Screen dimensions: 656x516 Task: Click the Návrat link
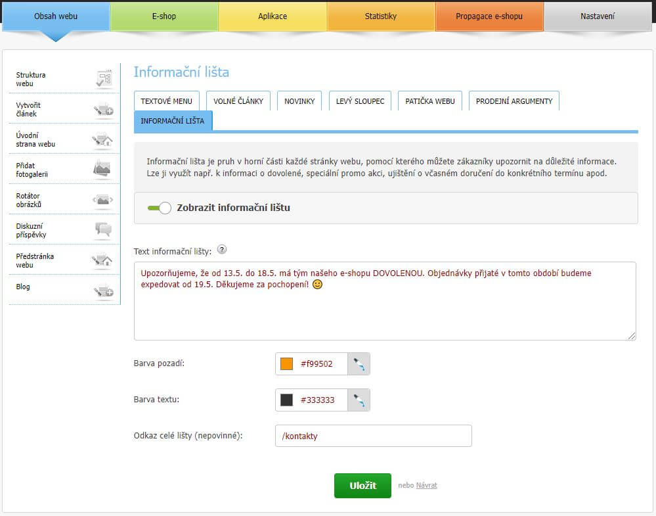[426, 485]
